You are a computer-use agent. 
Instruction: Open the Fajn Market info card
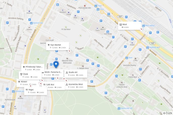pos(57,46)
